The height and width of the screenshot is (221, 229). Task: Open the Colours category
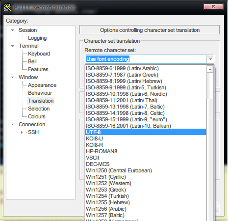click(37, 116)
